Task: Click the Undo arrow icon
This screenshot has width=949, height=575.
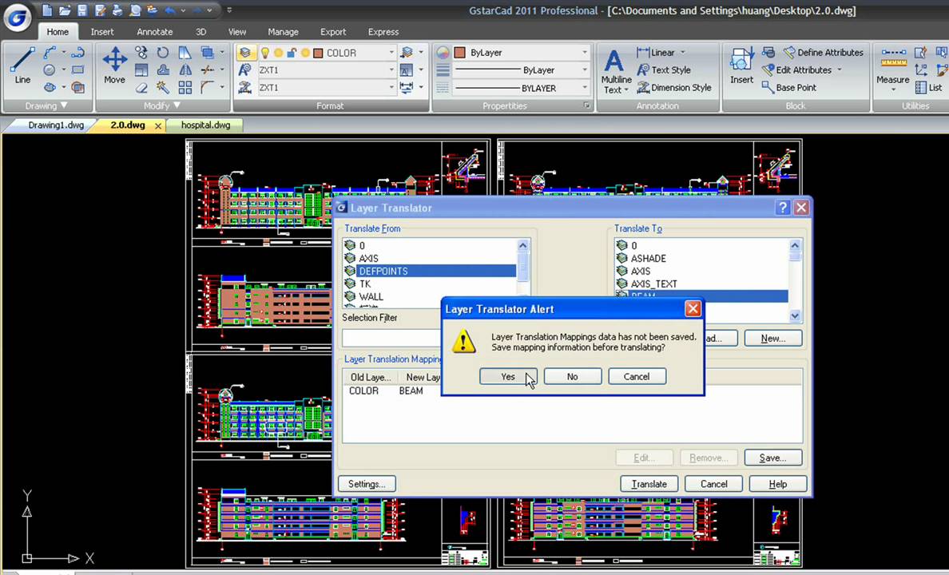Action: [x=170, y=10]
